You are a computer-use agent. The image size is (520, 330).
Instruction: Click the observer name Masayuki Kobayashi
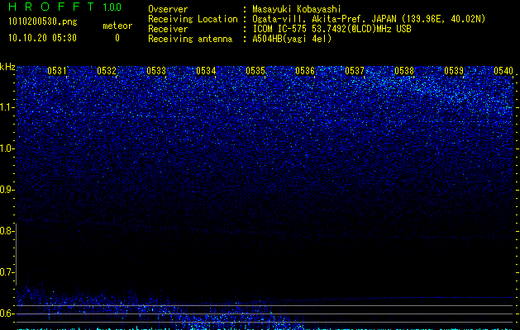point(297,9)
